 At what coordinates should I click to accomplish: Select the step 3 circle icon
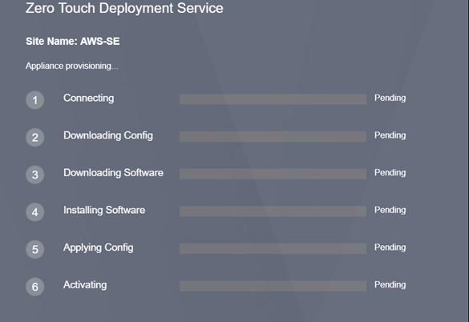coord(35,175)
